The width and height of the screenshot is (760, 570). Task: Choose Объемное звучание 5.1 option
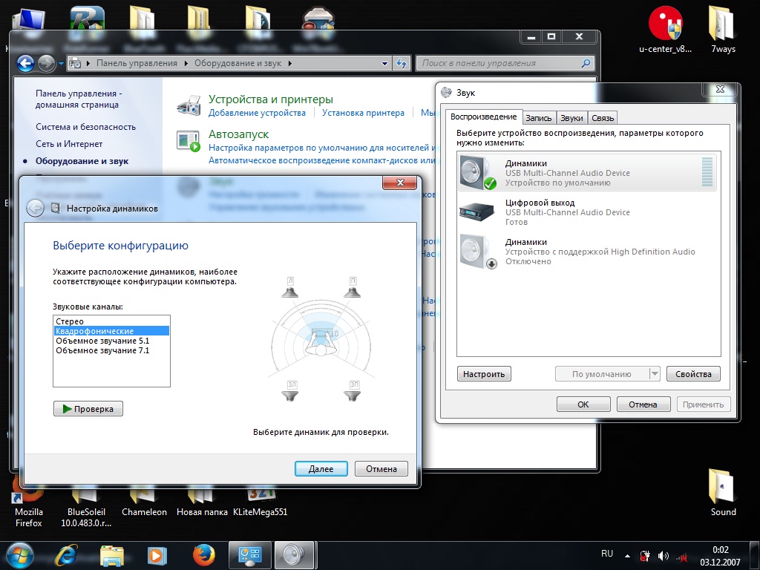[x=102, y=341]
